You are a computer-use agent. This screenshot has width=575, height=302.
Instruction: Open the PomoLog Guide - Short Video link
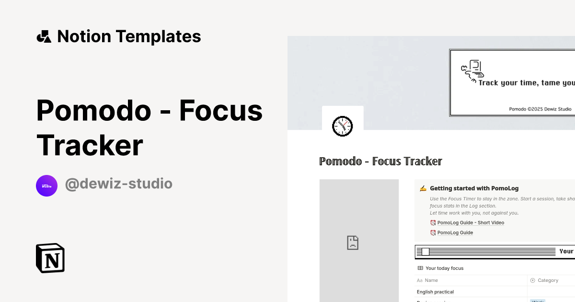[471, 222]
